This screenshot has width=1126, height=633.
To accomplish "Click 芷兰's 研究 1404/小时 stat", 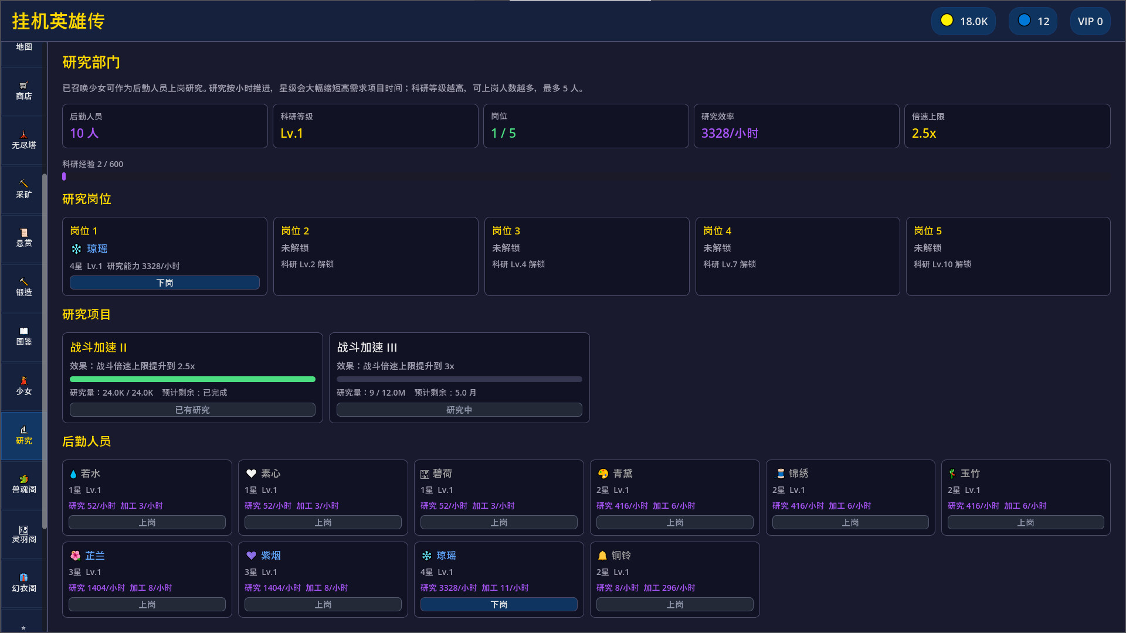I will 97,588.
